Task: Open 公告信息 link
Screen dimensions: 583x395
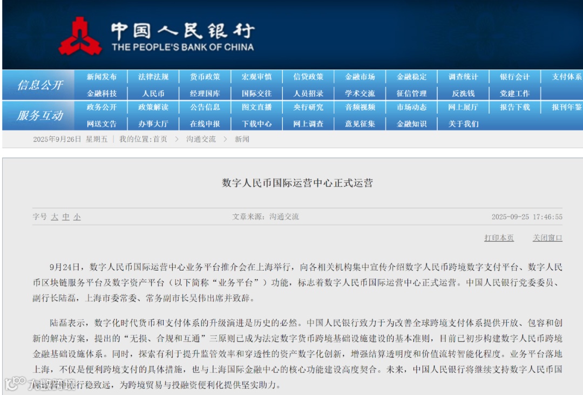Action: pos(205,107)
